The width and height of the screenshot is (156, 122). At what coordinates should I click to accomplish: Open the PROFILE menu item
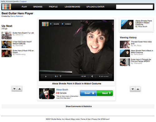pos(53,7)
